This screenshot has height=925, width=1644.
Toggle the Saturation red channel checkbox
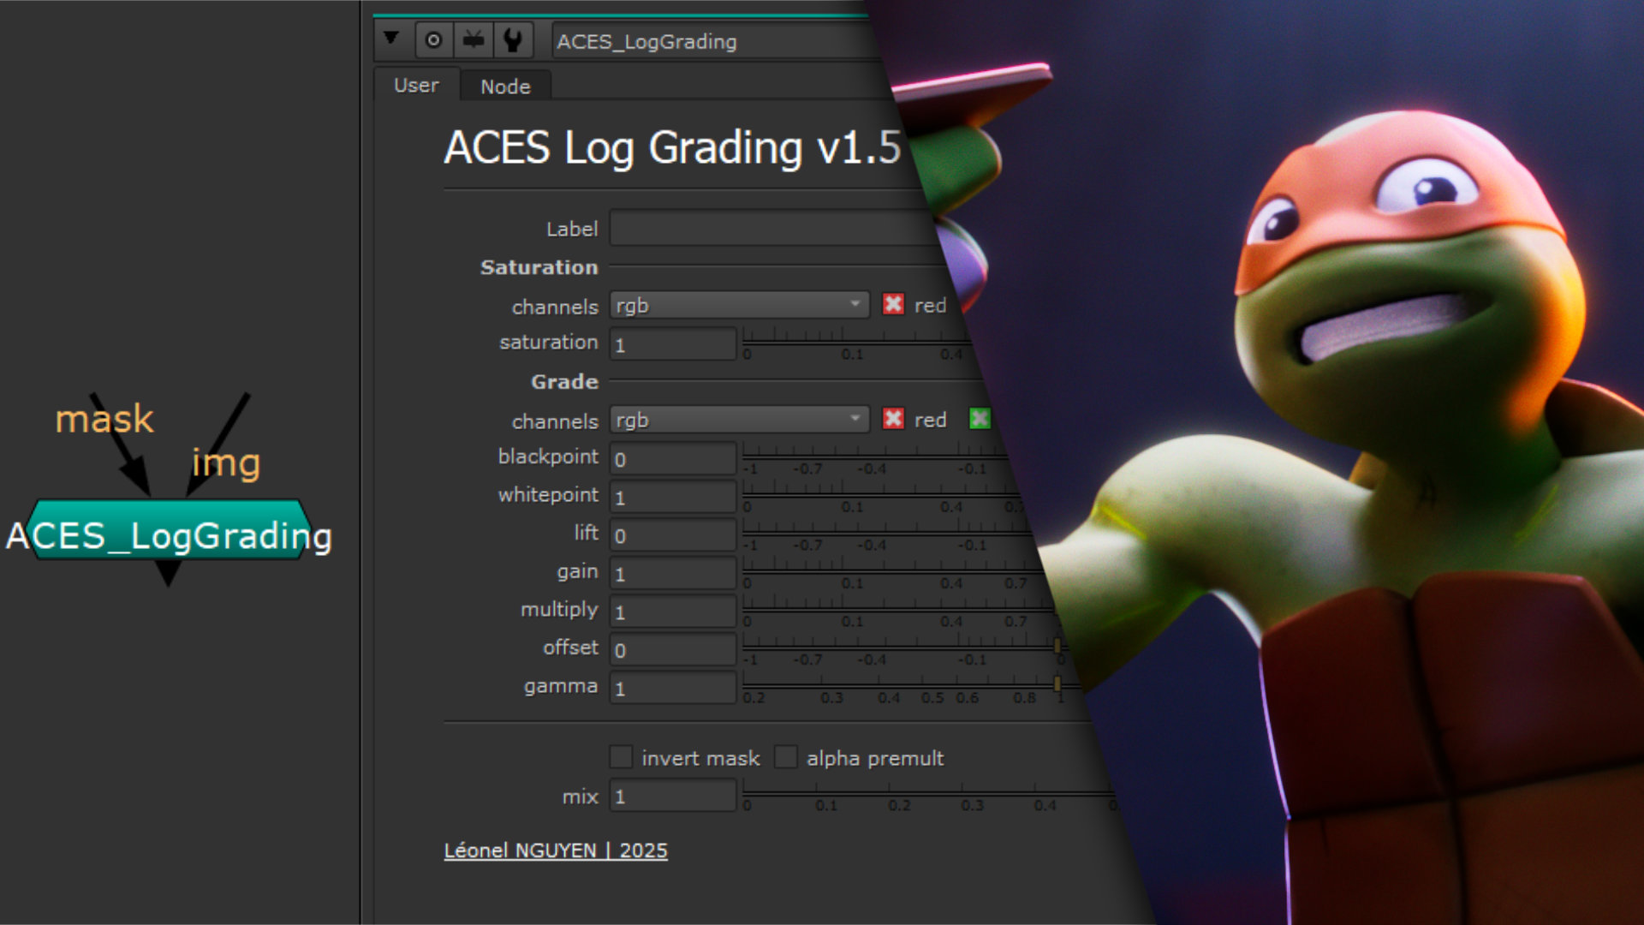click(893, 304)
